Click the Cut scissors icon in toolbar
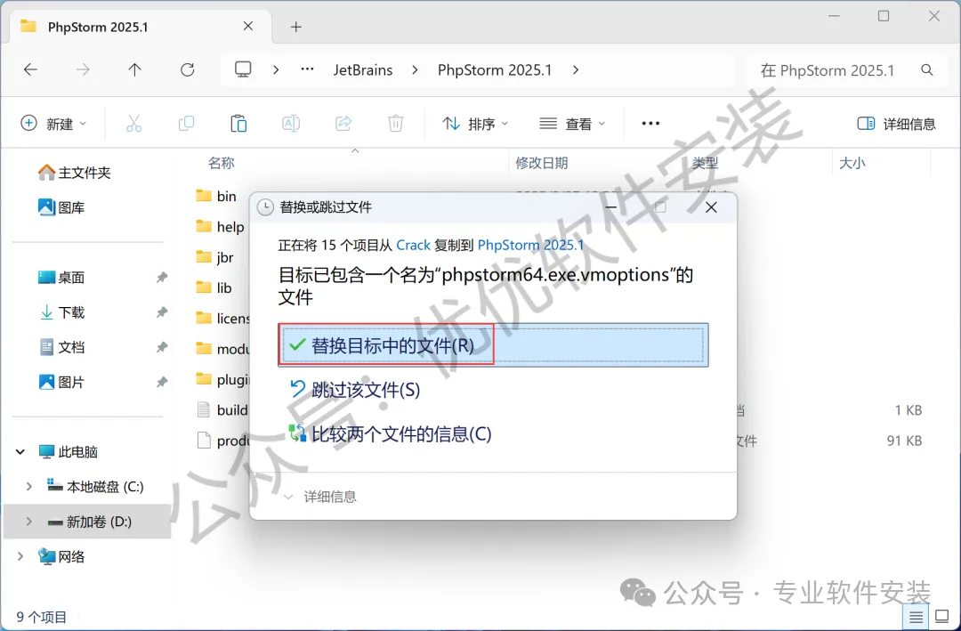The height and width of the screenshot is (631, 961). [x=133, y=124]
